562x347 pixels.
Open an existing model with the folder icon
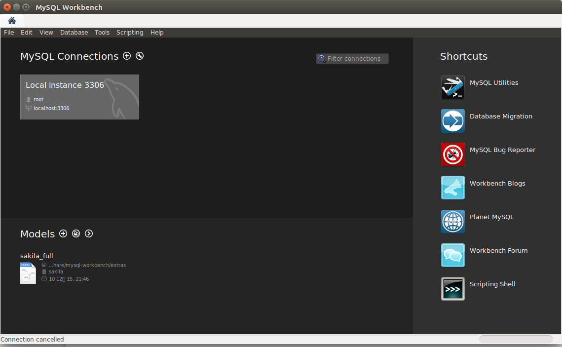(76, 234)
